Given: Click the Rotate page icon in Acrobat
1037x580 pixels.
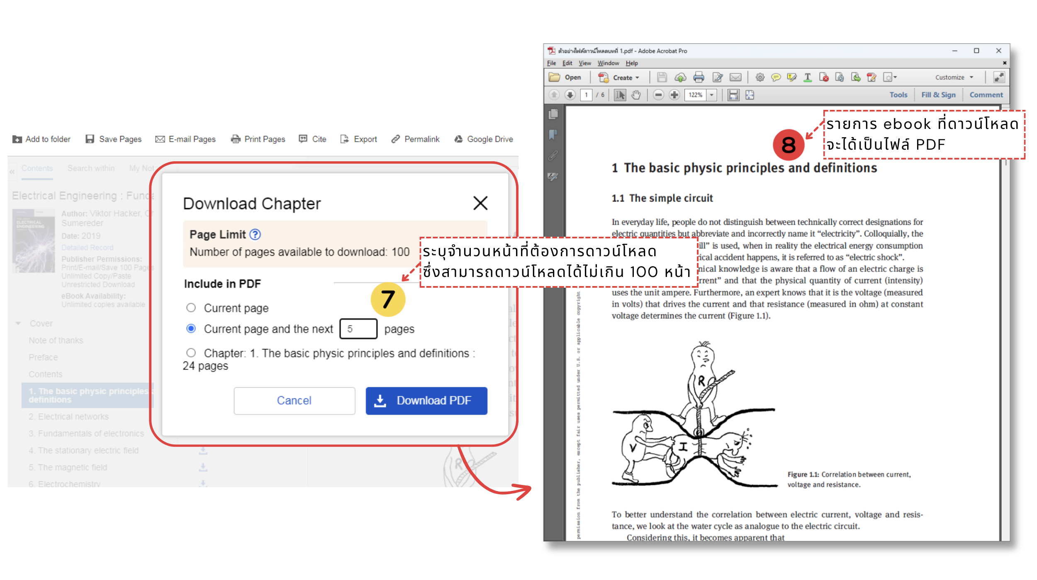Looking at the screenshot, I should (x=840, y=78).
